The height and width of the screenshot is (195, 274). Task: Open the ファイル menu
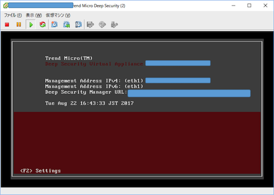click(13, 16)
